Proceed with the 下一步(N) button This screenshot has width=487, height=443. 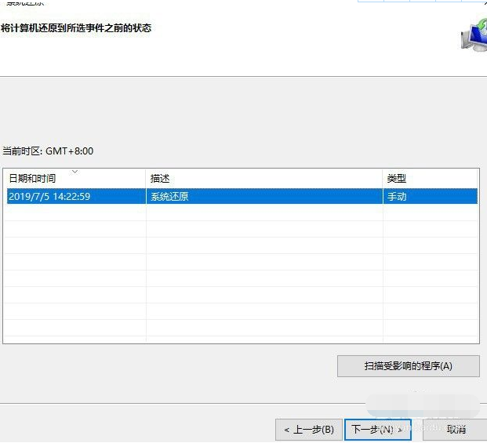pyautogui.click(x=377, y=430)
